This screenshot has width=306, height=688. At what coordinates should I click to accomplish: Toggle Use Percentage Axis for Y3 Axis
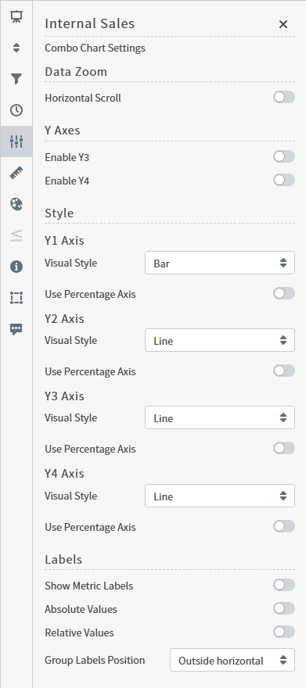click(x=284, y=449)
